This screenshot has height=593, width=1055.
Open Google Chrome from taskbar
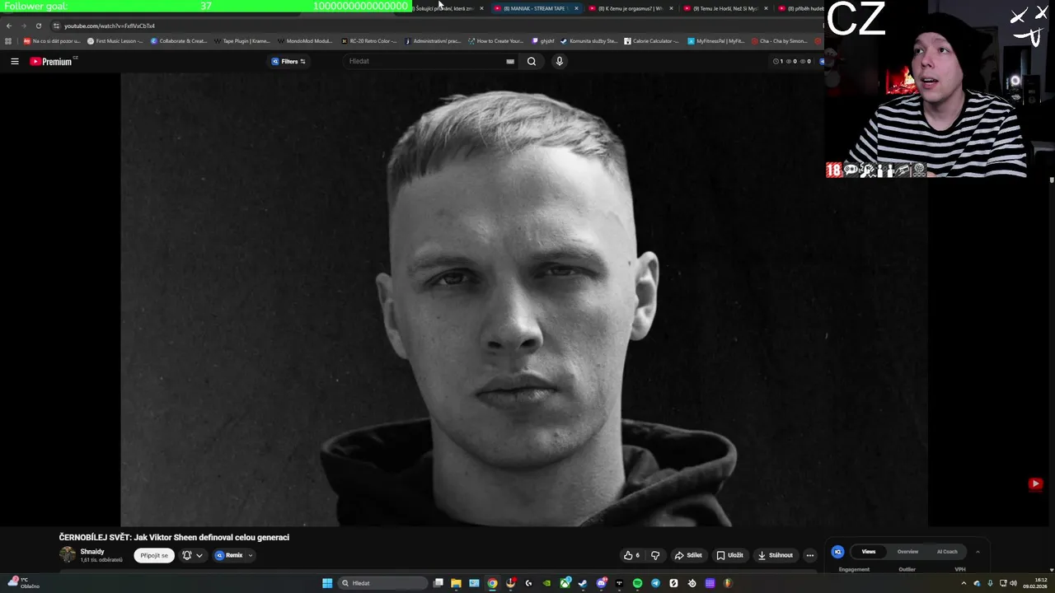[x=492, y=583]
